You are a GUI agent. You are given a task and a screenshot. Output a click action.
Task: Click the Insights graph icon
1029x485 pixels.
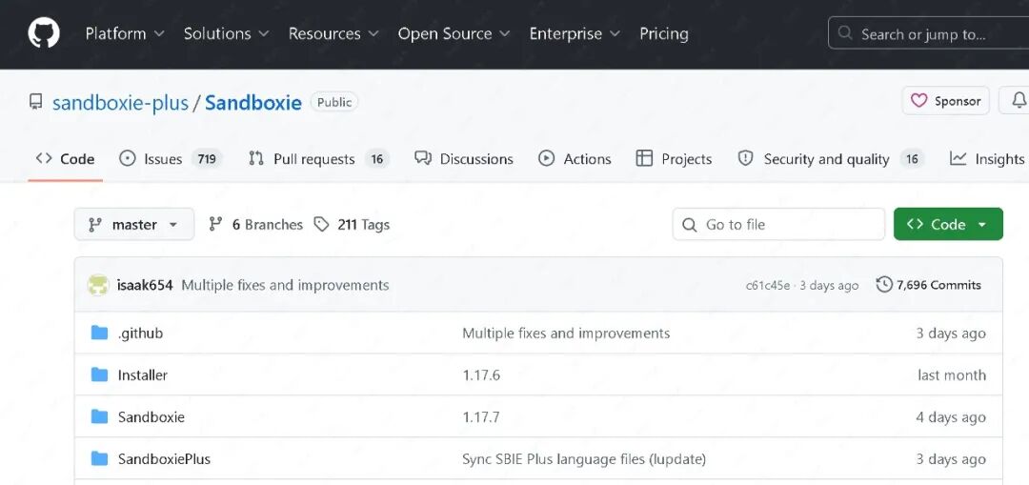pyautogui.click(x=958, y=159)
